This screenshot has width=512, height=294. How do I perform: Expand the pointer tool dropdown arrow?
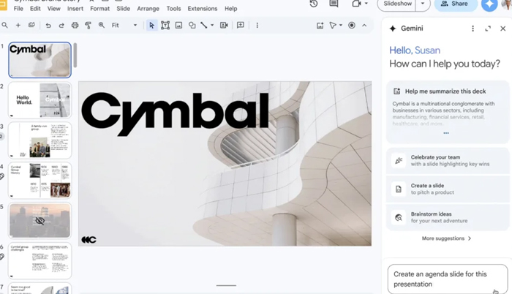[341, 25]
